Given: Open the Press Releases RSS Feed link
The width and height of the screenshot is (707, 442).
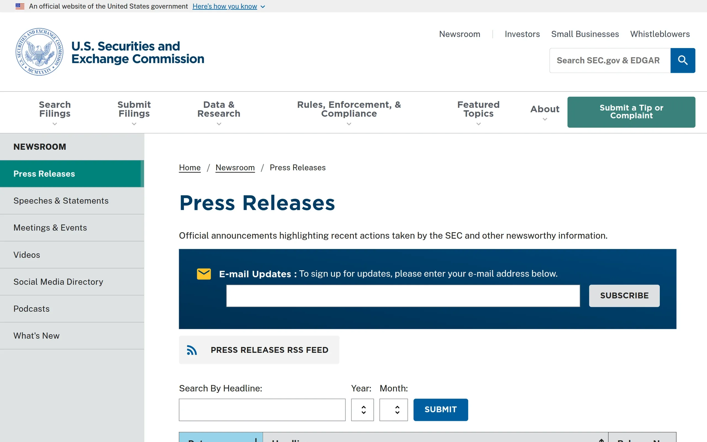Looking at the screenshot, I should pyautogui.click(x=259, y=350).
